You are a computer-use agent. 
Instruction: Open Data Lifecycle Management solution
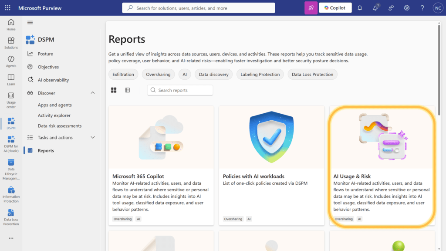(x=11, y=170)
